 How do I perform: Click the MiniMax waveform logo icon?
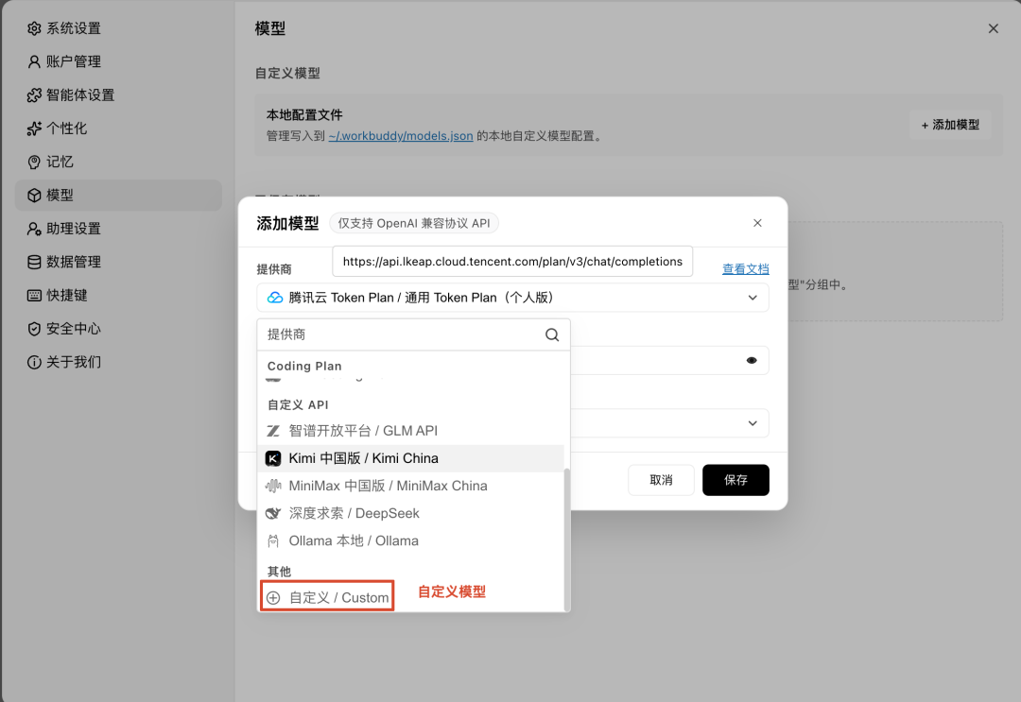coord(273,486)
